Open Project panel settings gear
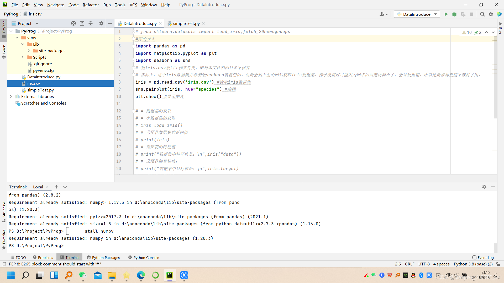This screenshot has height=283, width=504. tap(101, 23)
